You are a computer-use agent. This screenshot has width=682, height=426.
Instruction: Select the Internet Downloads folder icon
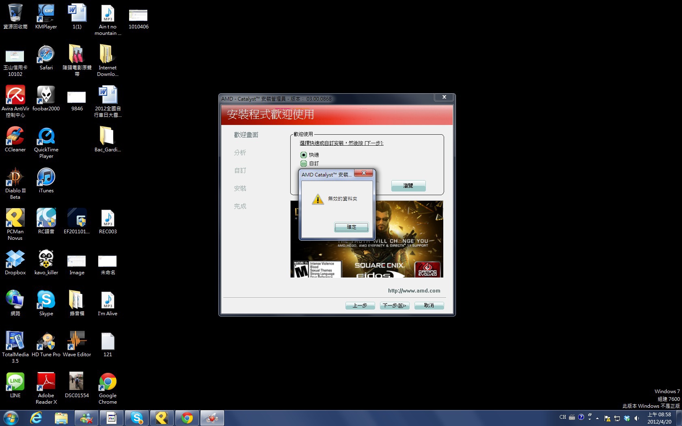point(108,61)
